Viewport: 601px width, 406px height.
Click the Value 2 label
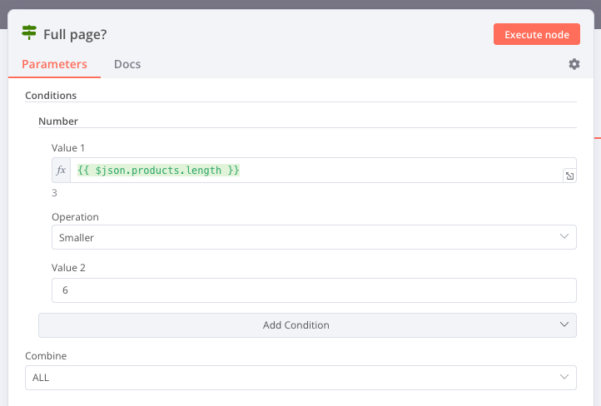(68, 268)
